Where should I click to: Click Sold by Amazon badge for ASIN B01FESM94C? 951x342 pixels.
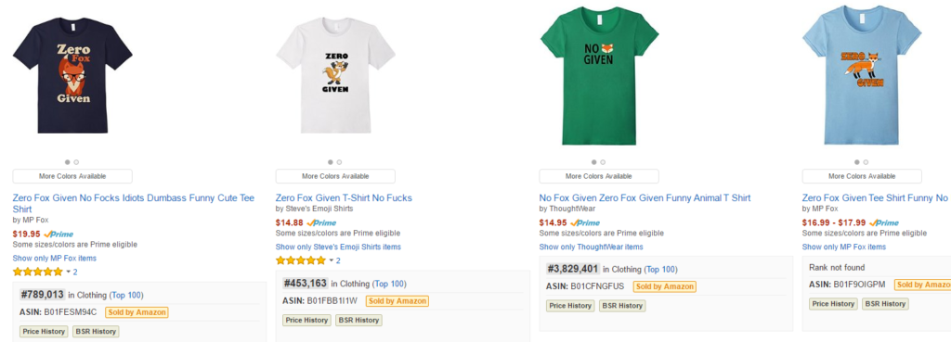click(x=137, y=312)
